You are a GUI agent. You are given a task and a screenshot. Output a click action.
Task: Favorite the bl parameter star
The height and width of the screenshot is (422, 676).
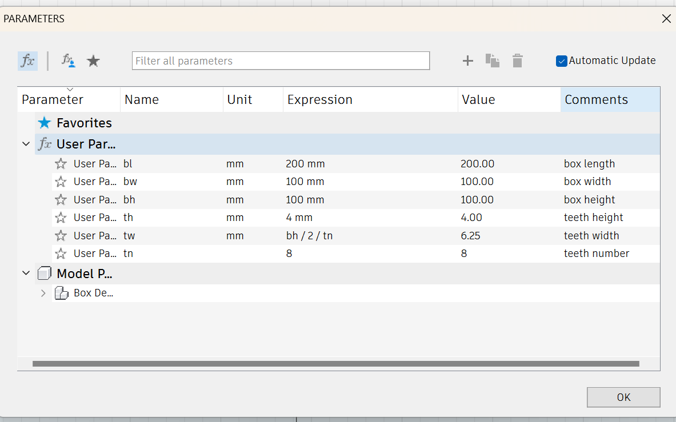[x=61, y=164]
